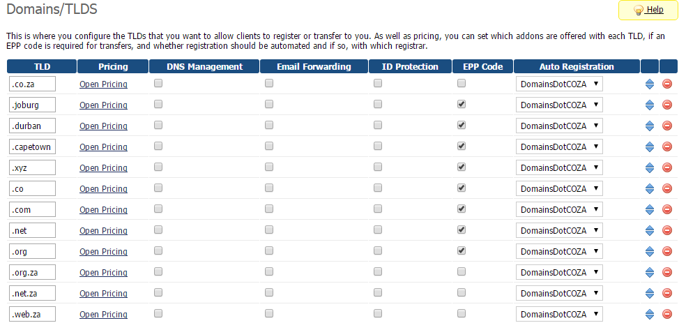The image size is (686, 323).
Task: Delete the .co.za TLD row
Action: (666, 84)
